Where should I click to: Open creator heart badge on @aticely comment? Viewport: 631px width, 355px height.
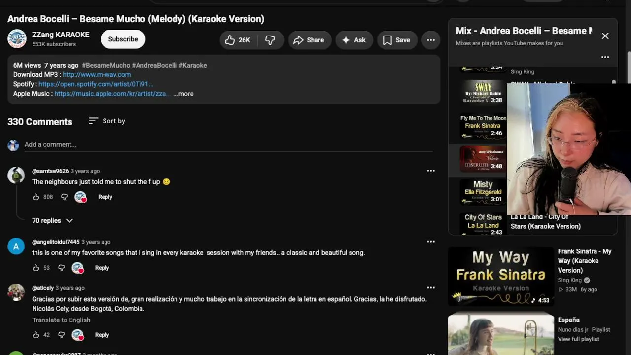tap(77, 335)
